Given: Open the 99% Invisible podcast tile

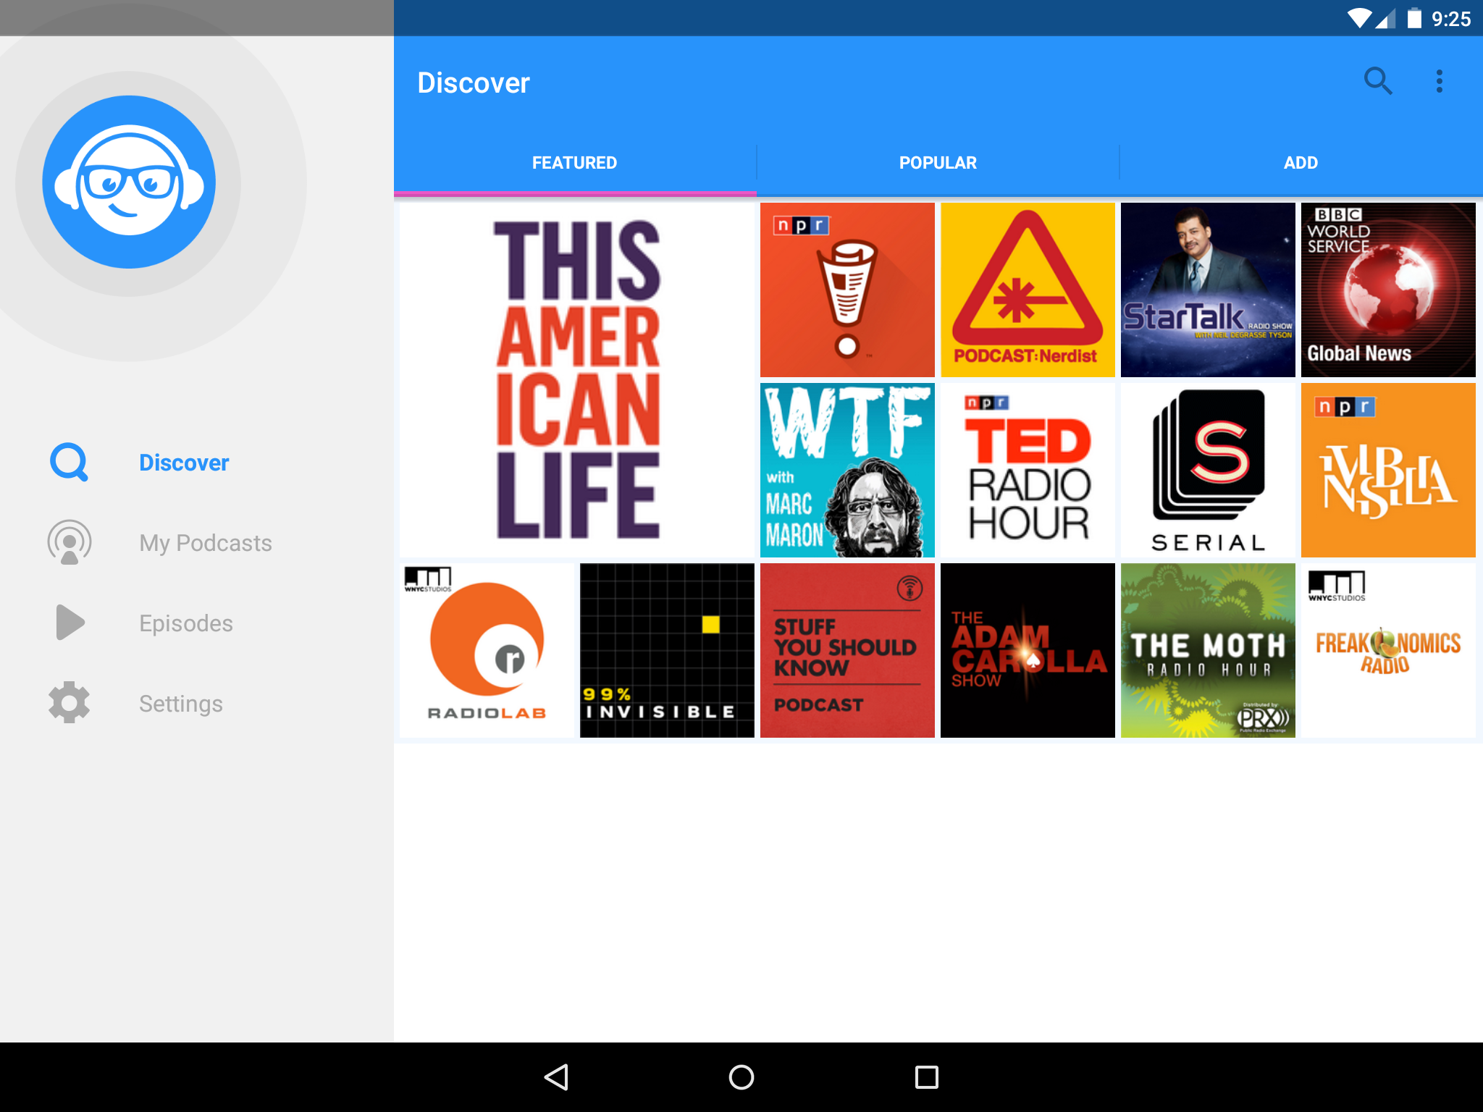Looking at the screenshot, I should click(667, 650).
